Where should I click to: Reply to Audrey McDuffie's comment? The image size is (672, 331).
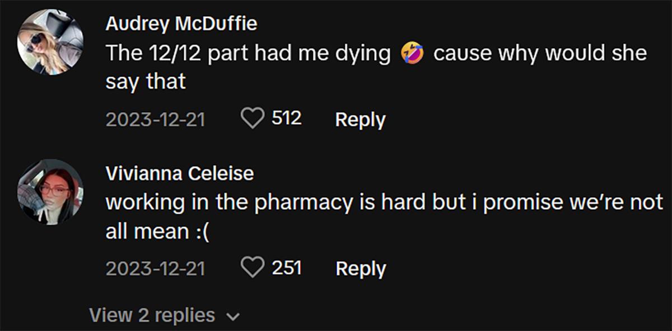tap(361, 119)
